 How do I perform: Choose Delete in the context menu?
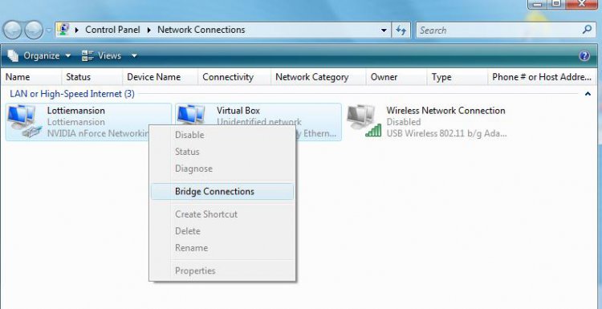point(222,231)
